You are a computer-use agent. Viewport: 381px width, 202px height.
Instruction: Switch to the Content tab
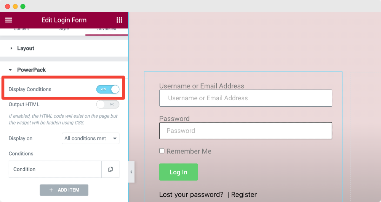[x=21, y=29]
